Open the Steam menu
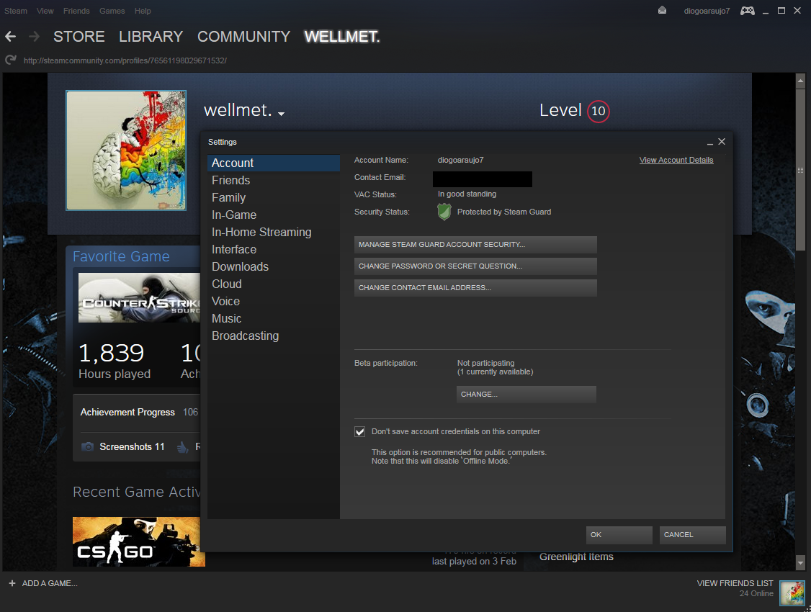This screenshot has height=612, width=811. (x=16, y=11)
